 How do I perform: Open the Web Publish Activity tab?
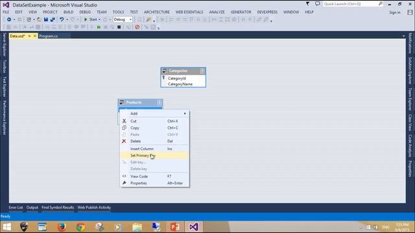(94, 208)
